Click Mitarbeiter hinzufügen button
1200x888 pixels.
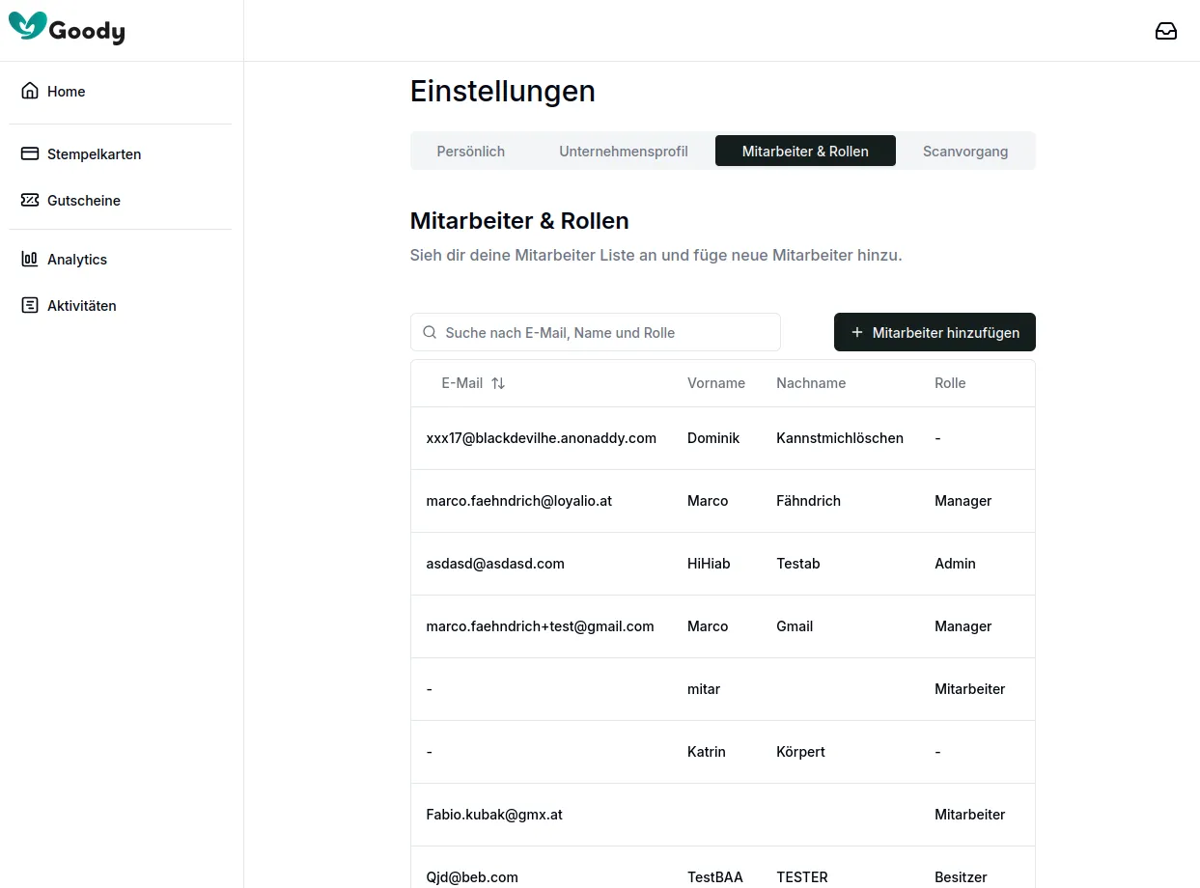935,332
